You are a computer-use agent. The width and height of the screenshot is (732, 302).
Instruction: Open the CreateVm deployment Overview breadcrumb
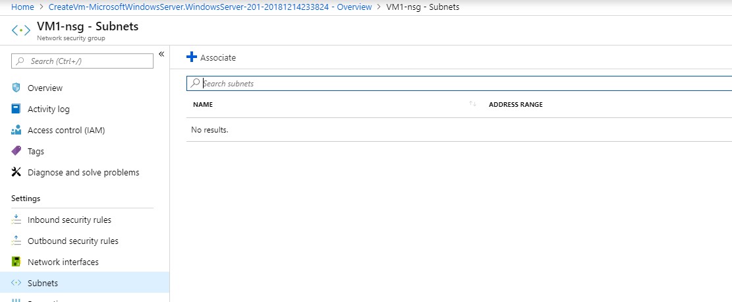click(x=210, y=7)
